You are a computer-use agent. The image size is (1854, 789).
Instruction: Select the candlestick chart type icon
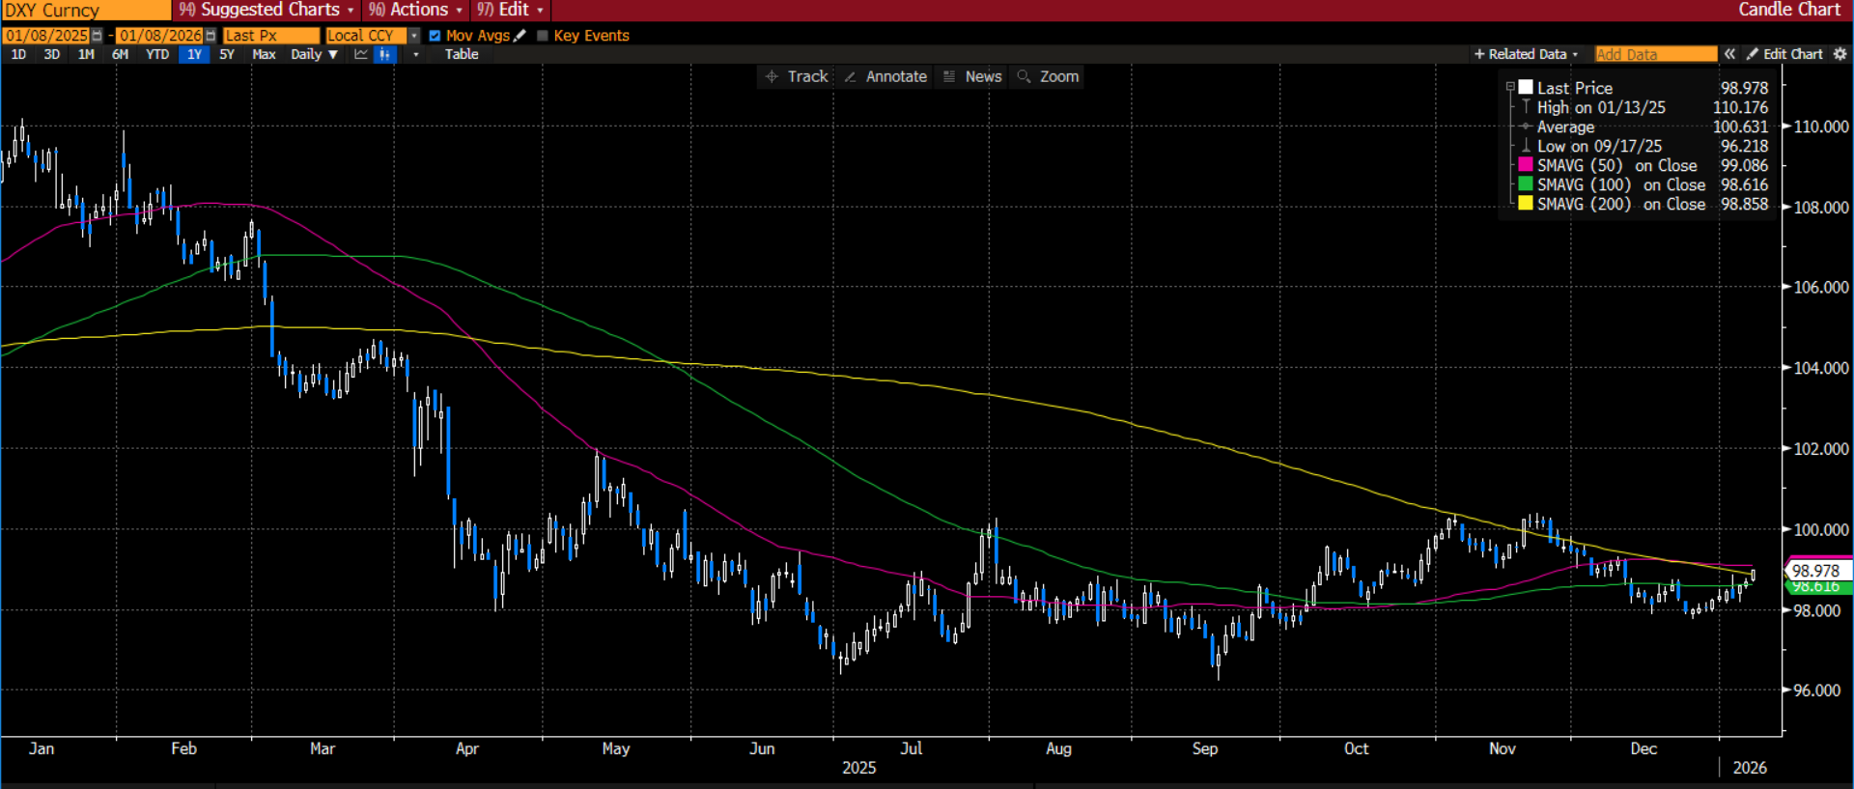[385, 54]
